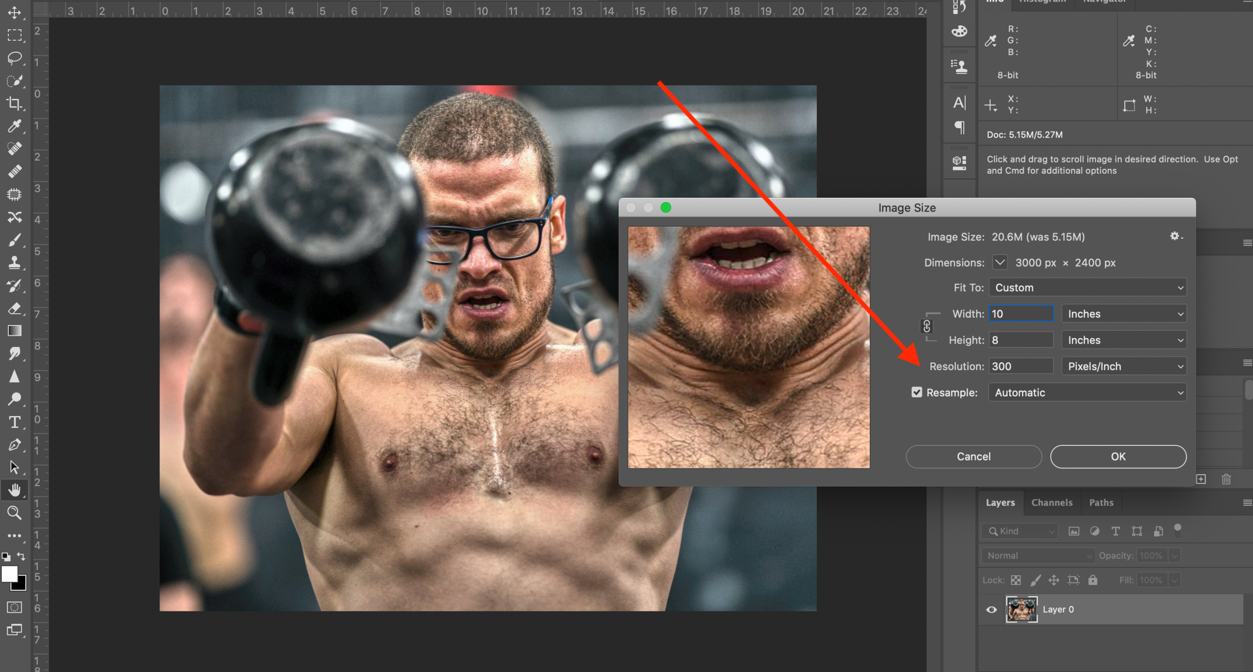Hide Layer 0 with the eye icon
Viewport: 1253px width, 672px height.
coord(991,609)
